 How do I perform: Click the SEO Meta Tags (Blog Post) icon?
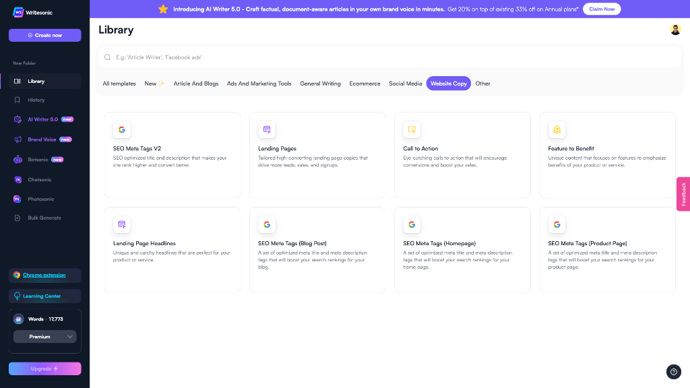[x=267, y=224]
